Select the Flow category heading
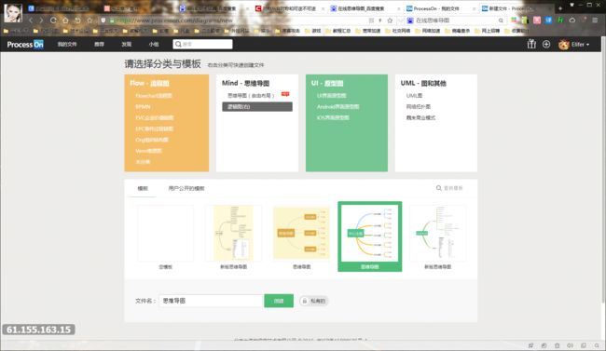 [x=149, y=83]
